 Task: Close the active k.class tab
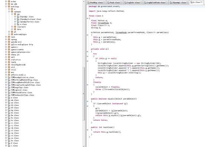coord(201,2)
